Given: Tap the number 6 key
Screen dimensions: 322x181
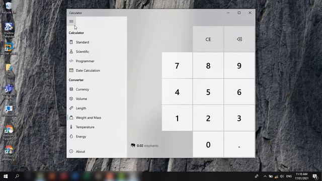Looking at the screenshot, I should (x=239, y=92).
